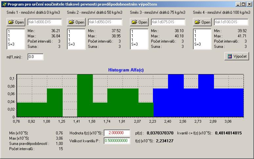Click the x-axis label 2,23
The height and width of the screenshot is (159, 254).
click(153, 121)
